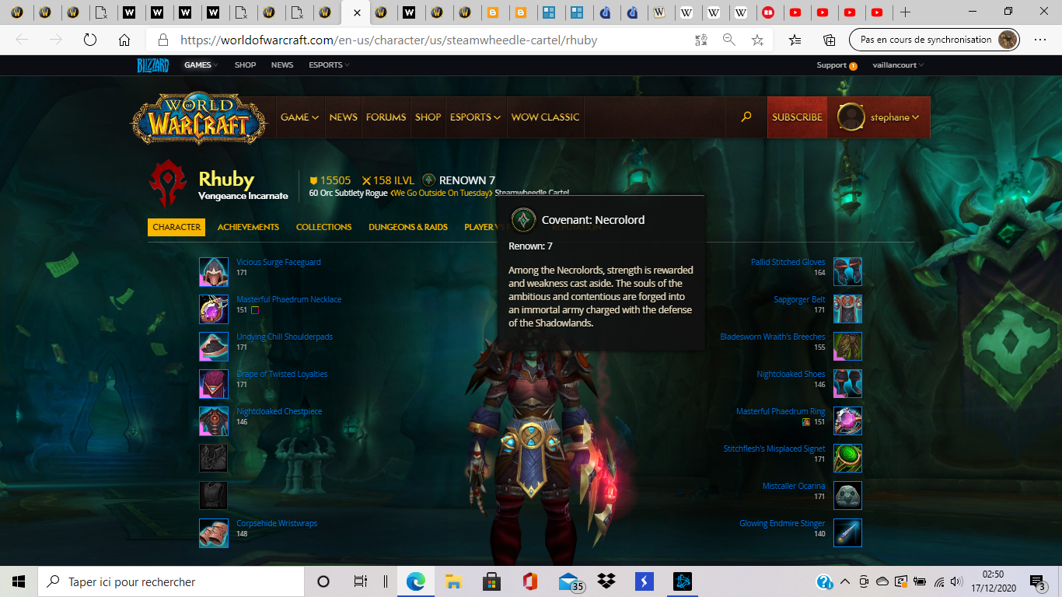Click the Stitchflesh's Misplaced Signet icon

point(847,459)
